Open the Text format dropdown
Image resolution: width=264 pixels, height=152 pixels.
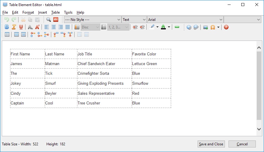pos(134,20)
